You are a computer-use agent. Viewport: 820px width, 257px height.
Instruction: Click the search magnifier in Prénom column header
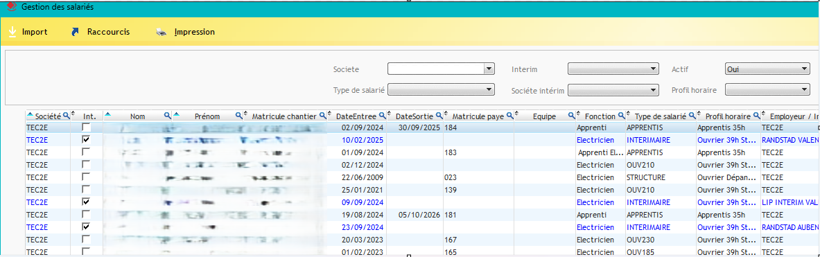pyautogui.click(x=238, y=116)
